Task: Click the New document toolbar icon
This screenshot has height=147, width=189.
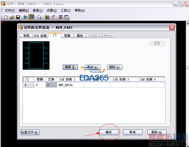Action: [x=6, y=17]
